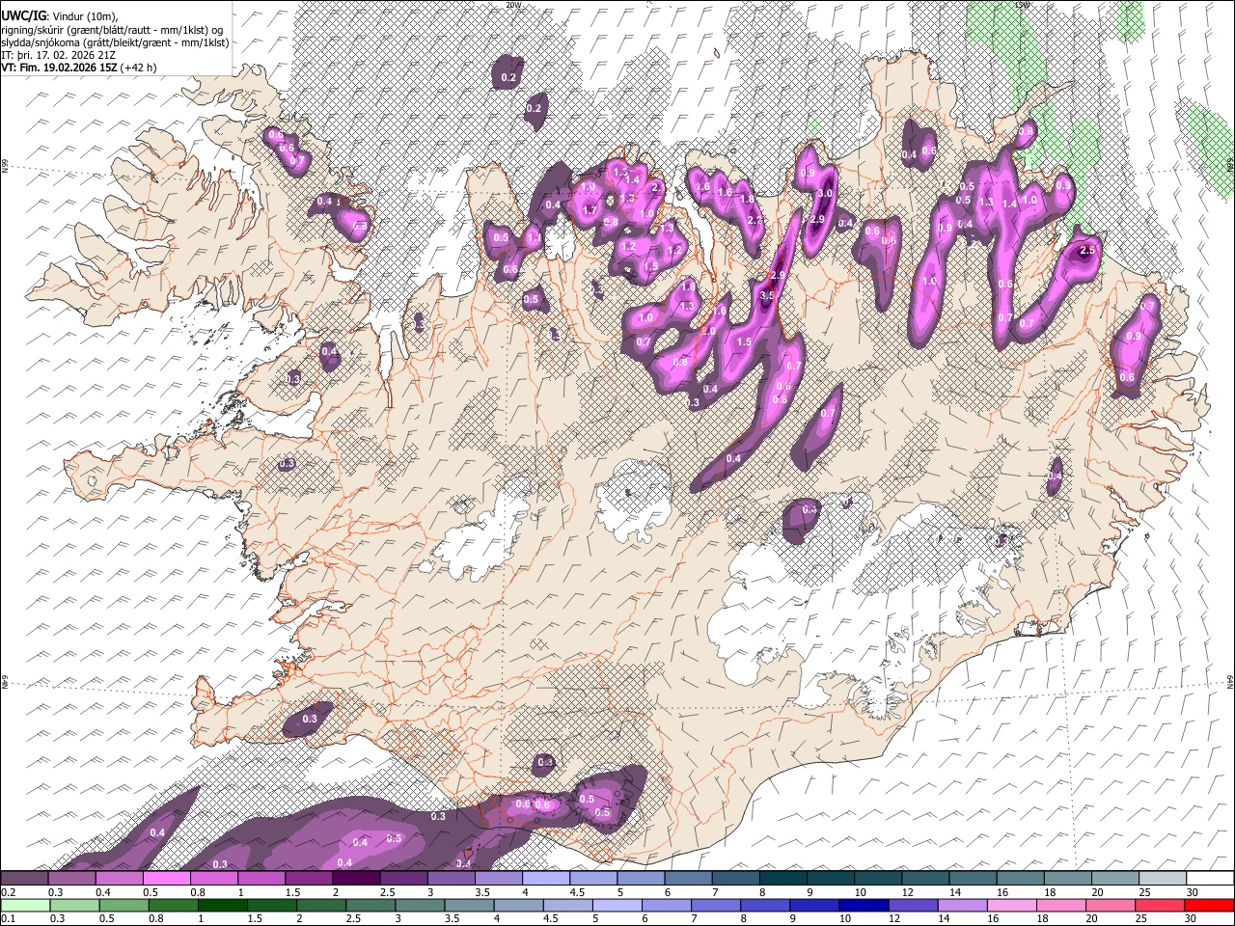This screenshot has width=1235, height=926.
Task: Pick green-row swatch between 2.5 and 3
Action: (370, 905)
